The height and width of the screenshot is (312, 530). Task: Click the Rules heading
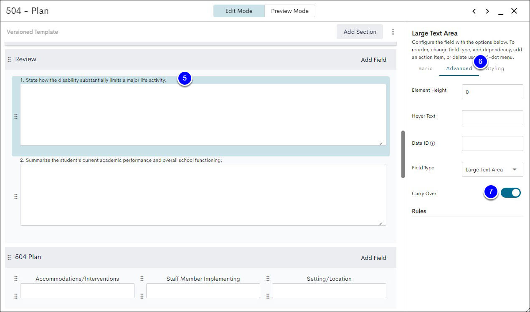coord(419,211)
